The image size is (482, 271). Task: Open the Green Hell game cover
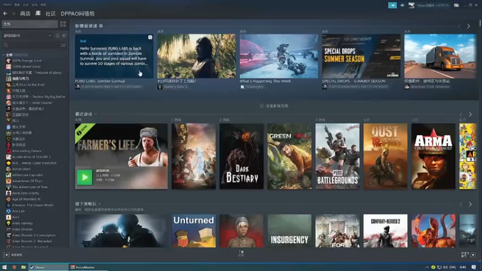(290, 156)
